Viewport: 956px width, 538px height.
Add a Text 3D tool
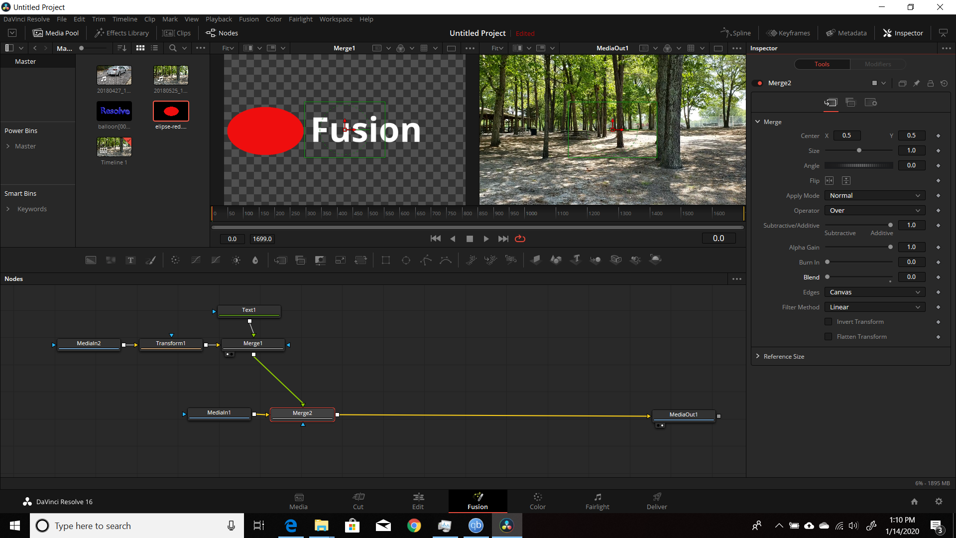tap(576, 260)
